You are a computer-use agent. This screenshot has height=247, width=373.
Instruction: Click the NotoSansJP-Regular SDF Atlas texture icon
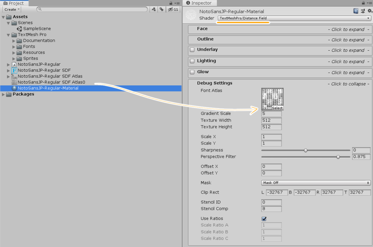pos(14,76)
